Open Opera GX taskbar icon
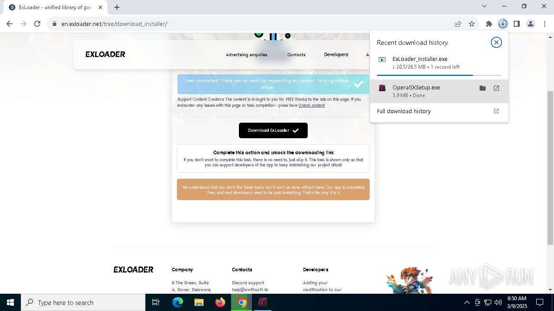This screenshot has width=554, height=311. [x=263, y=302]
